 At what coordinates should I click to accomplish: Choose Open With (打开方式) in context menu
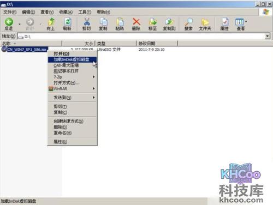click(x=72, y=83)
